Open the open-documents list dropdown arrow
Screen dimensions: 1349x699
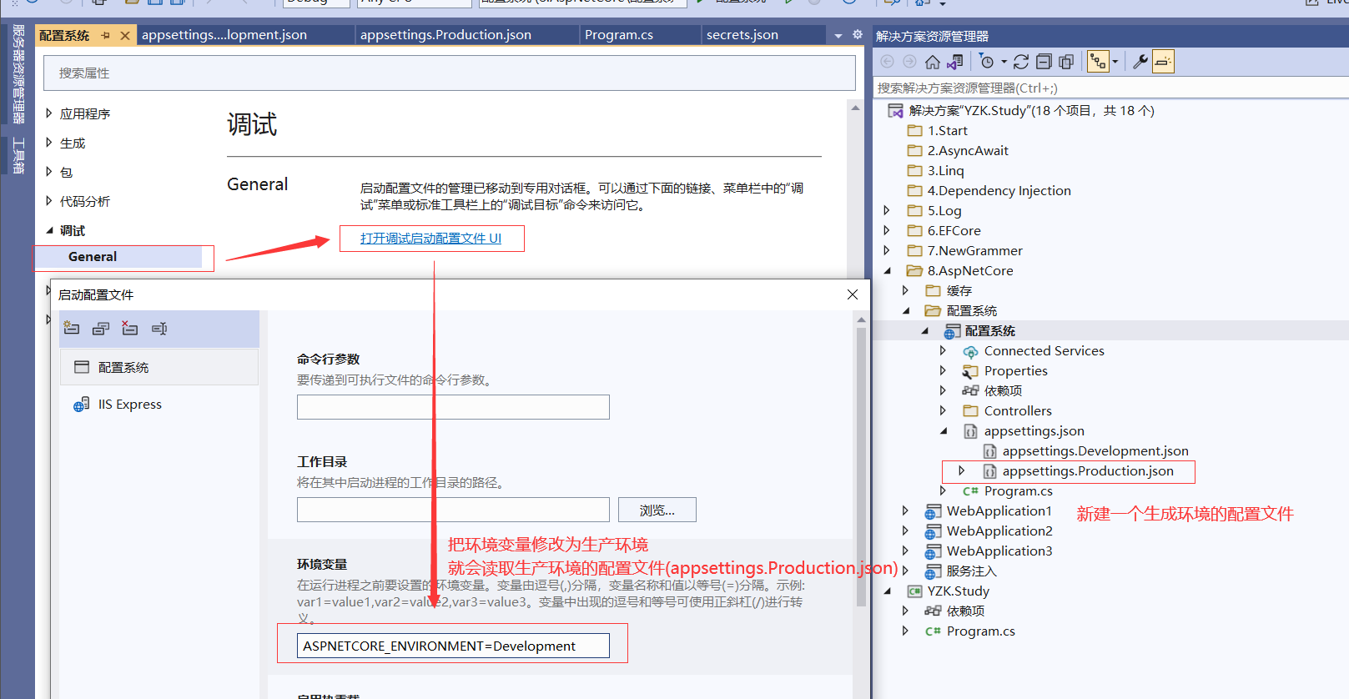(838, 35)
